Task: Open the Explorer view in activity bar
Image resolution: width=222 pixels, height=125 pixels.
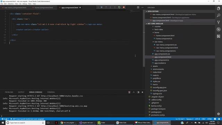Action: [x=219, y=8]
